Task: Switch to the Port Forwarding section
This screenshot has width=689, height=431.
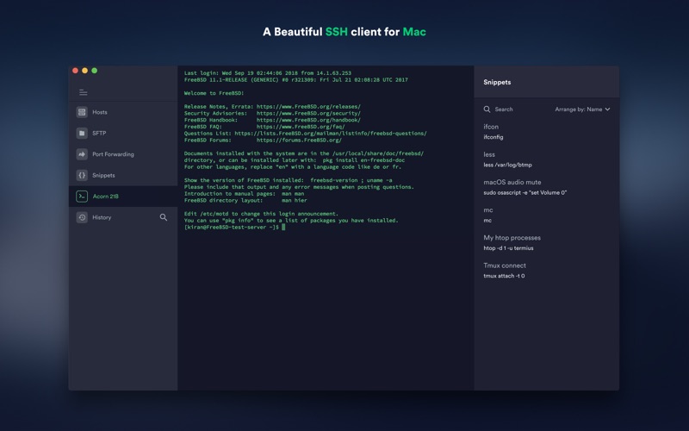Action: click(113, 154)
